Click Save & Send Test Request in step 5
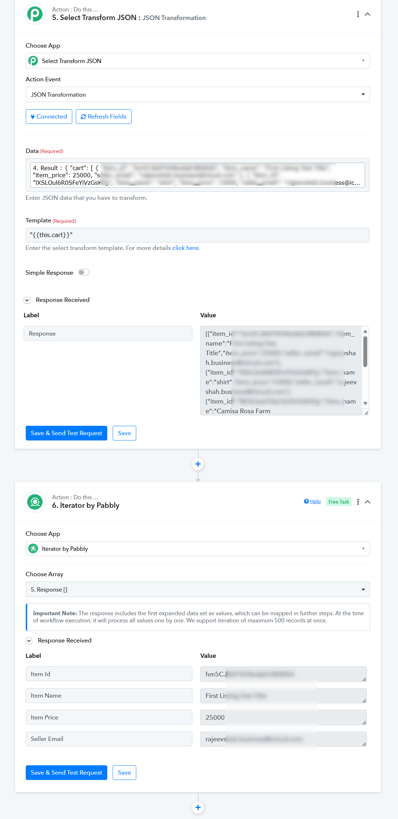The width and height of the screenshot is (398, 819). (67, 433)
